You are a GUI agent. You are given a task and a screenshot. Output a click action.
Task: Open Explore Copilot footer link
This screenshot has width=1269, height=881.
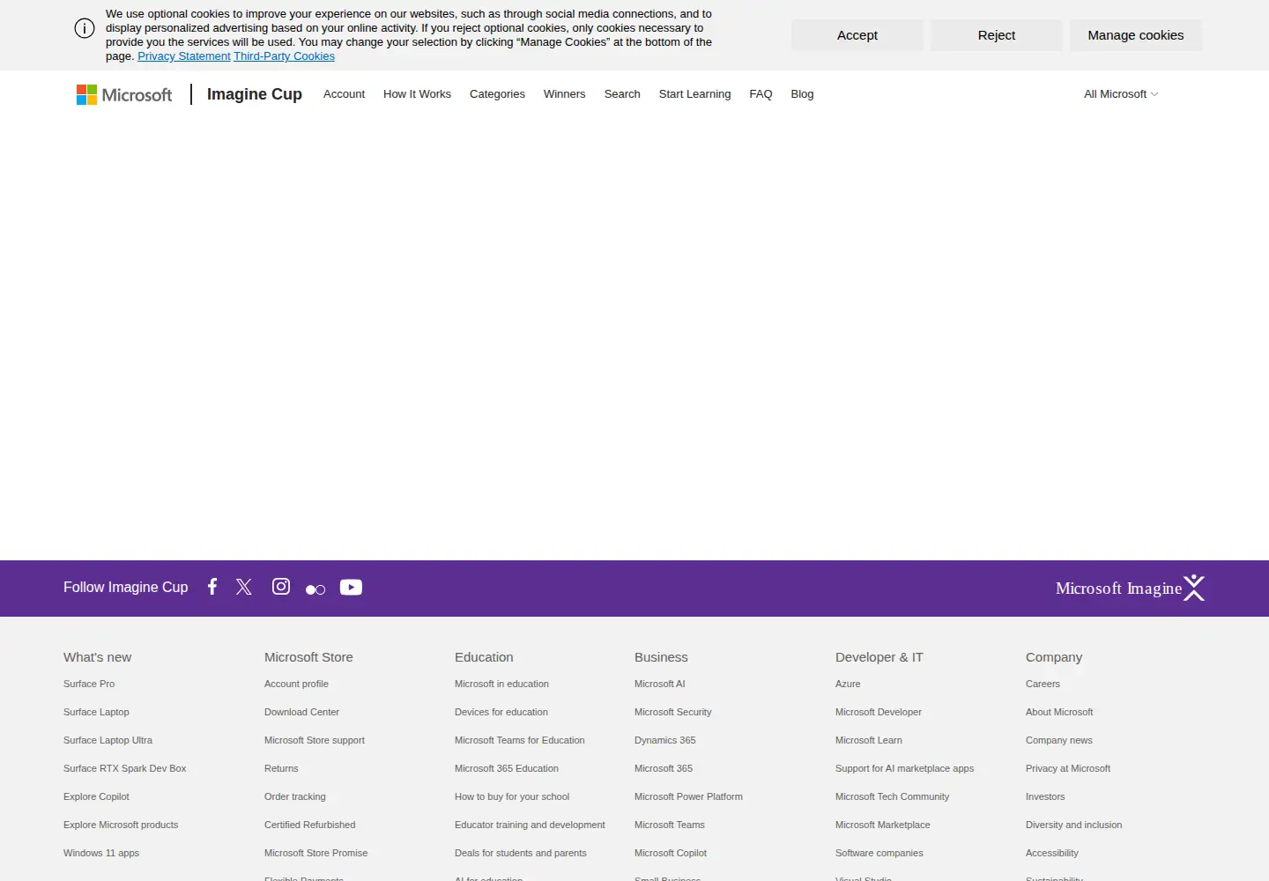96,796
